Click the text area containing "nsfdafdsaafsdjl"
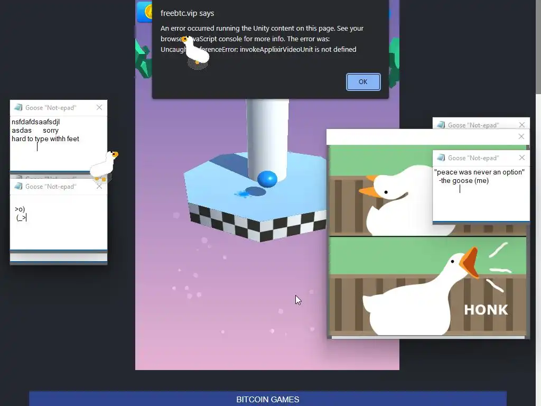This screenshot has height=406, width=541. click(58, 143)
